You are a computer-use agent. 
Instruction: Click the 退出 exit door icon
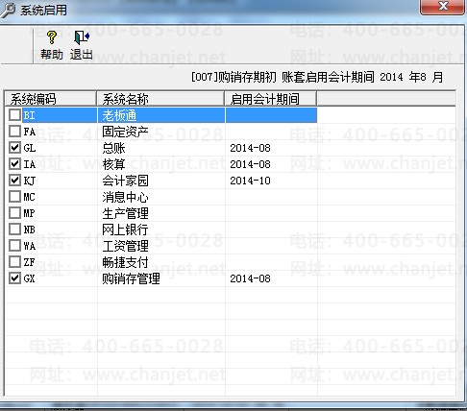(82, 37)
